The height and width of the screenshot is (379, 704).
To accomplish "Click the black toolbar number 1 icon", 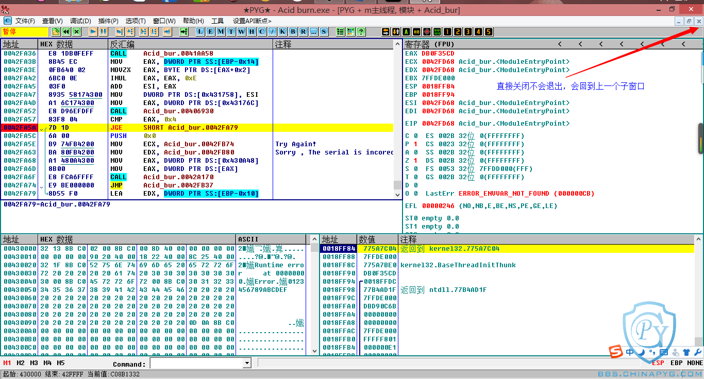I will [x=447, y=31].
